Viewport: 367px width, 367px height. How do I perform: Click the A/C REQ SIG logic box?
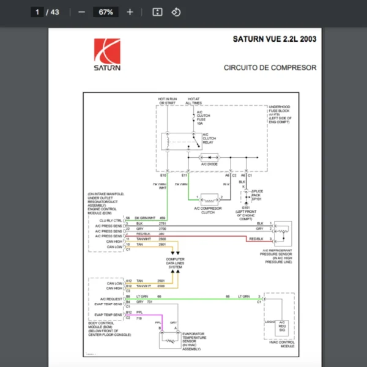(282, 328)
